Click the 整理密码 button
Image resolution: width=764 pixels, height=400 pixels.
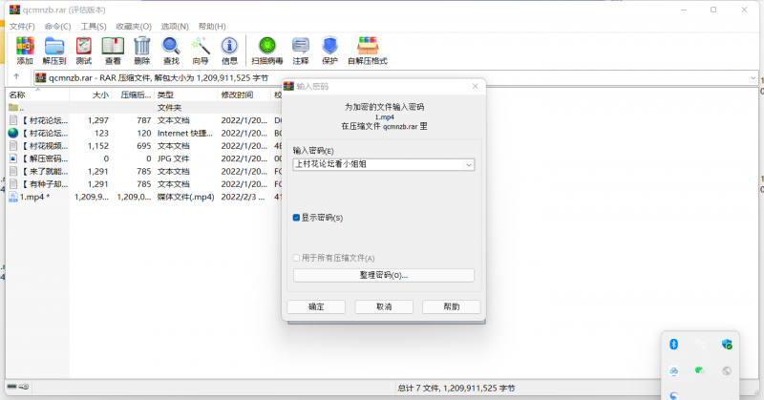pos(383,275)
